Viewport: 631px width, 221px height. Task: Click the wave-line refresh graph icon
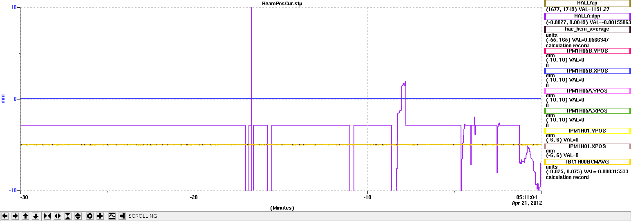tap(112, 216)
